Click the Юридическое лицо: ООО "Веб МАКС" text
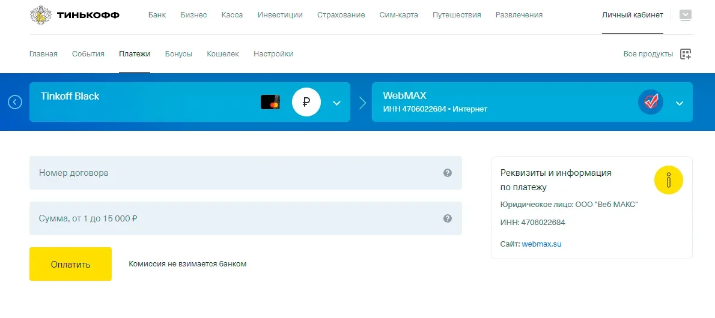715x318 pixels. (x=569, y=205)
